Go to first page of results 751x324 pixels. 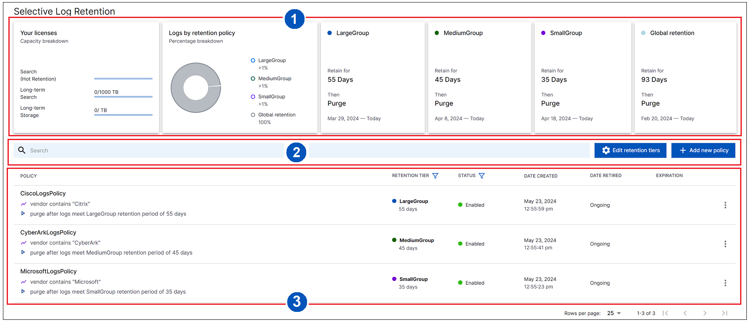click(665, 313)
